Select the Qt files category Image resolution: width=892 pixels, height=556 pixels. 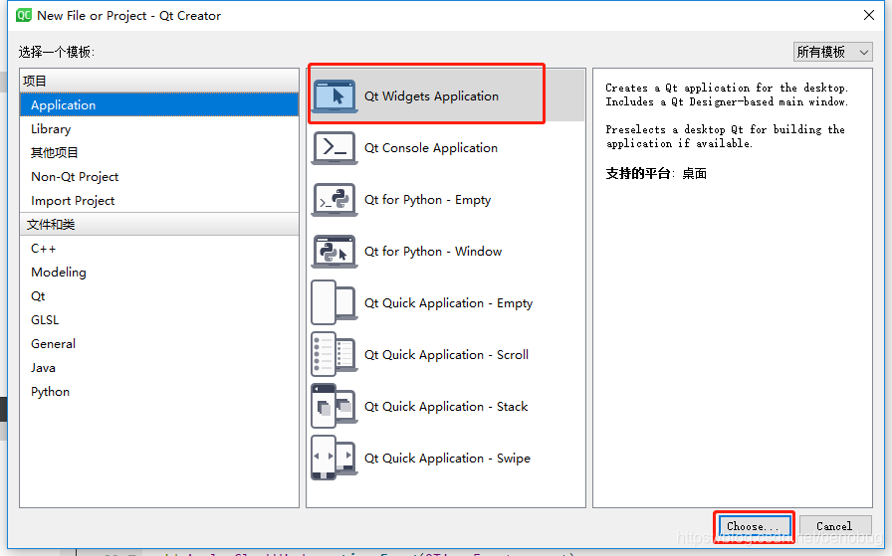tap(159, 296)
